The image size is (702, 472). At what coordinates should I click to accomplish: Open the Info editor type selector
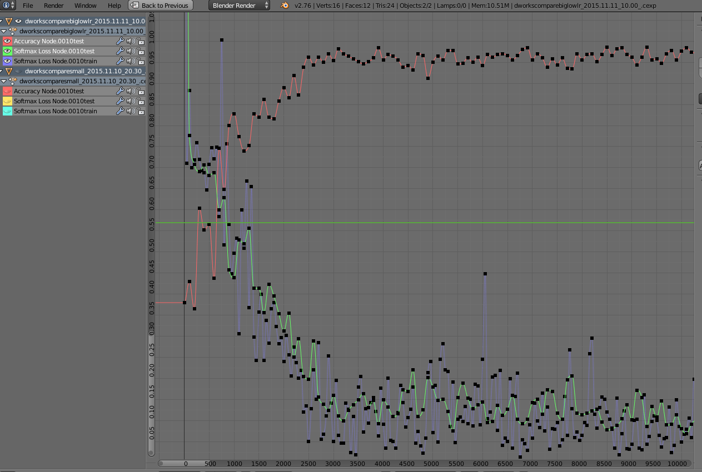tap(8, 6)
